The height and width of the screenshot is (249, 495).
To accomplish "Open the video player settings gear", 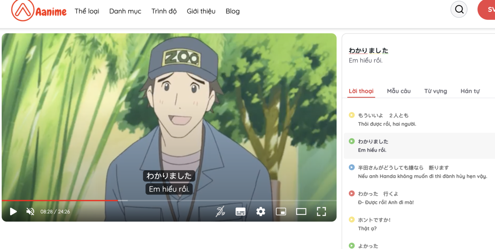I will coord(261,211).
